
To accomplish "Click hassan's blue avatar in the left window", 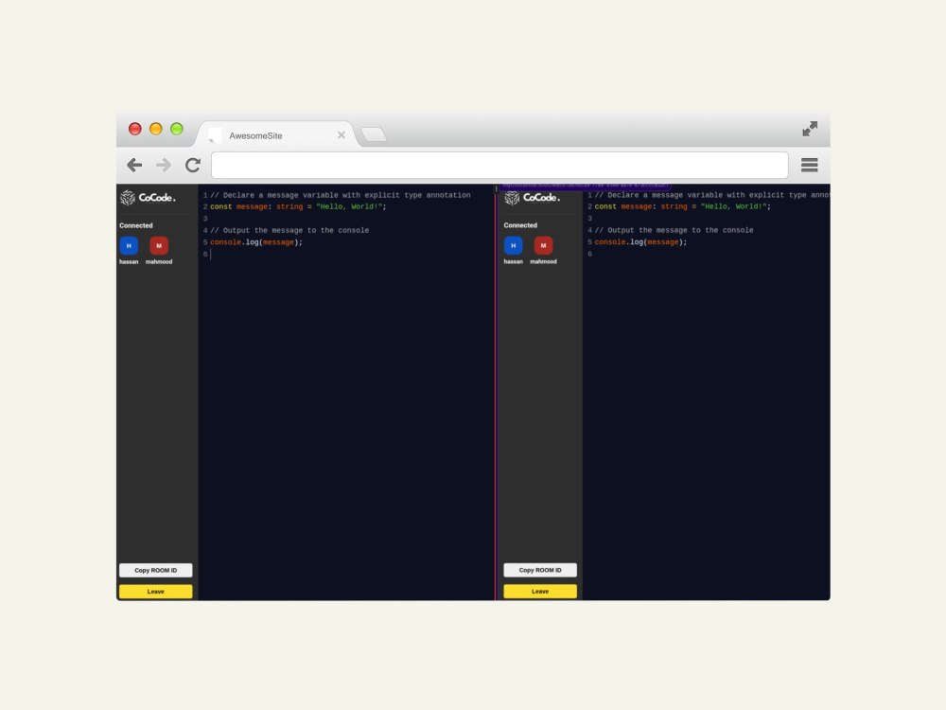I will tap(129, 246).
